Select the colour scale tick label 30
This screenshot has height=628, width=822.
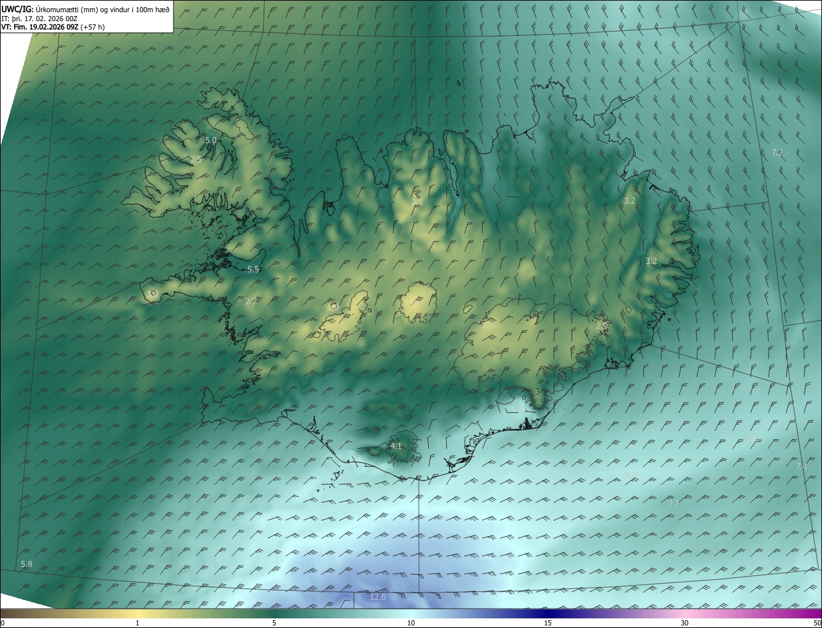tap(685, 623)
